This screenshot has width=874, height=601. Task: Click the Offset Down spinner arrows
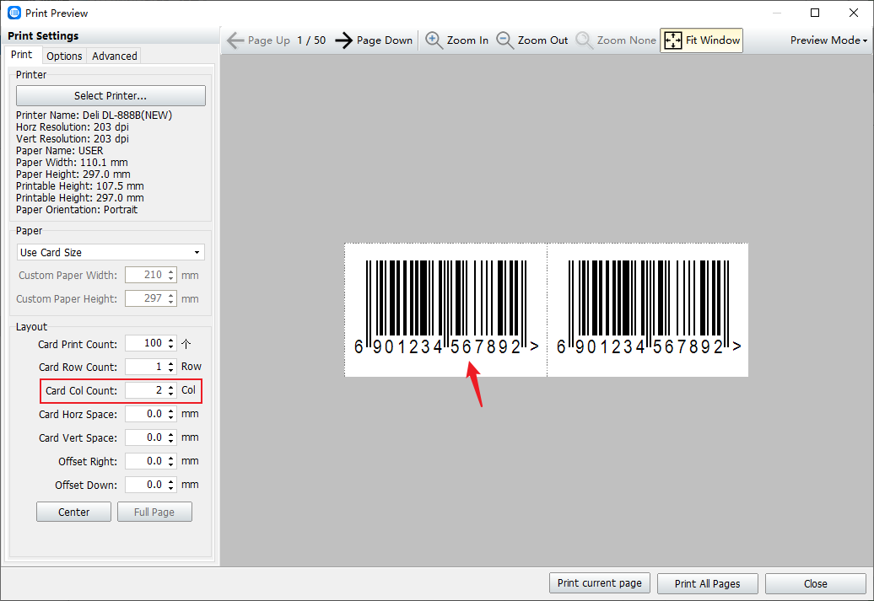[x=171, y=485]
